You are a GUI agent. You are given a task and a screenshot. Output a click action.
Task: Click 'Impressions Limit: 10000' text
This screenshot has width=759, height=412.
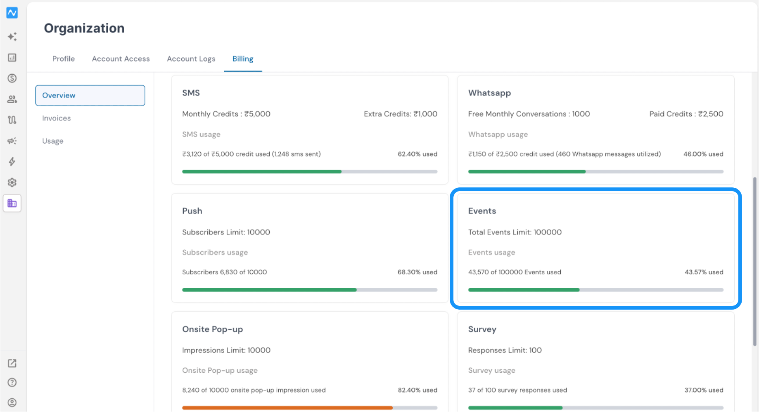click(226, 350)
